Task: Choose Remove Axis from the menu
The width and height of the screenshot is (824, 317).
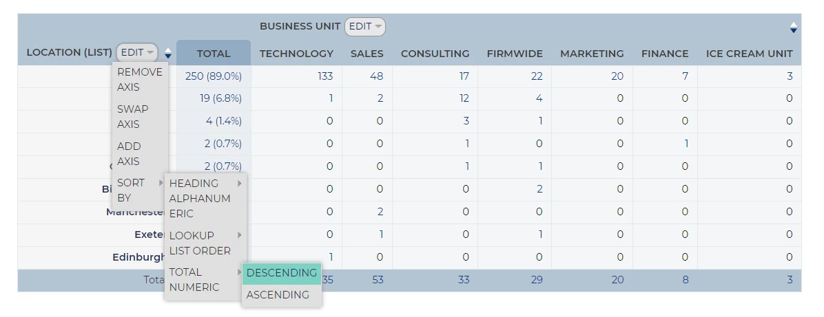Action: click(x=140, y=79)
